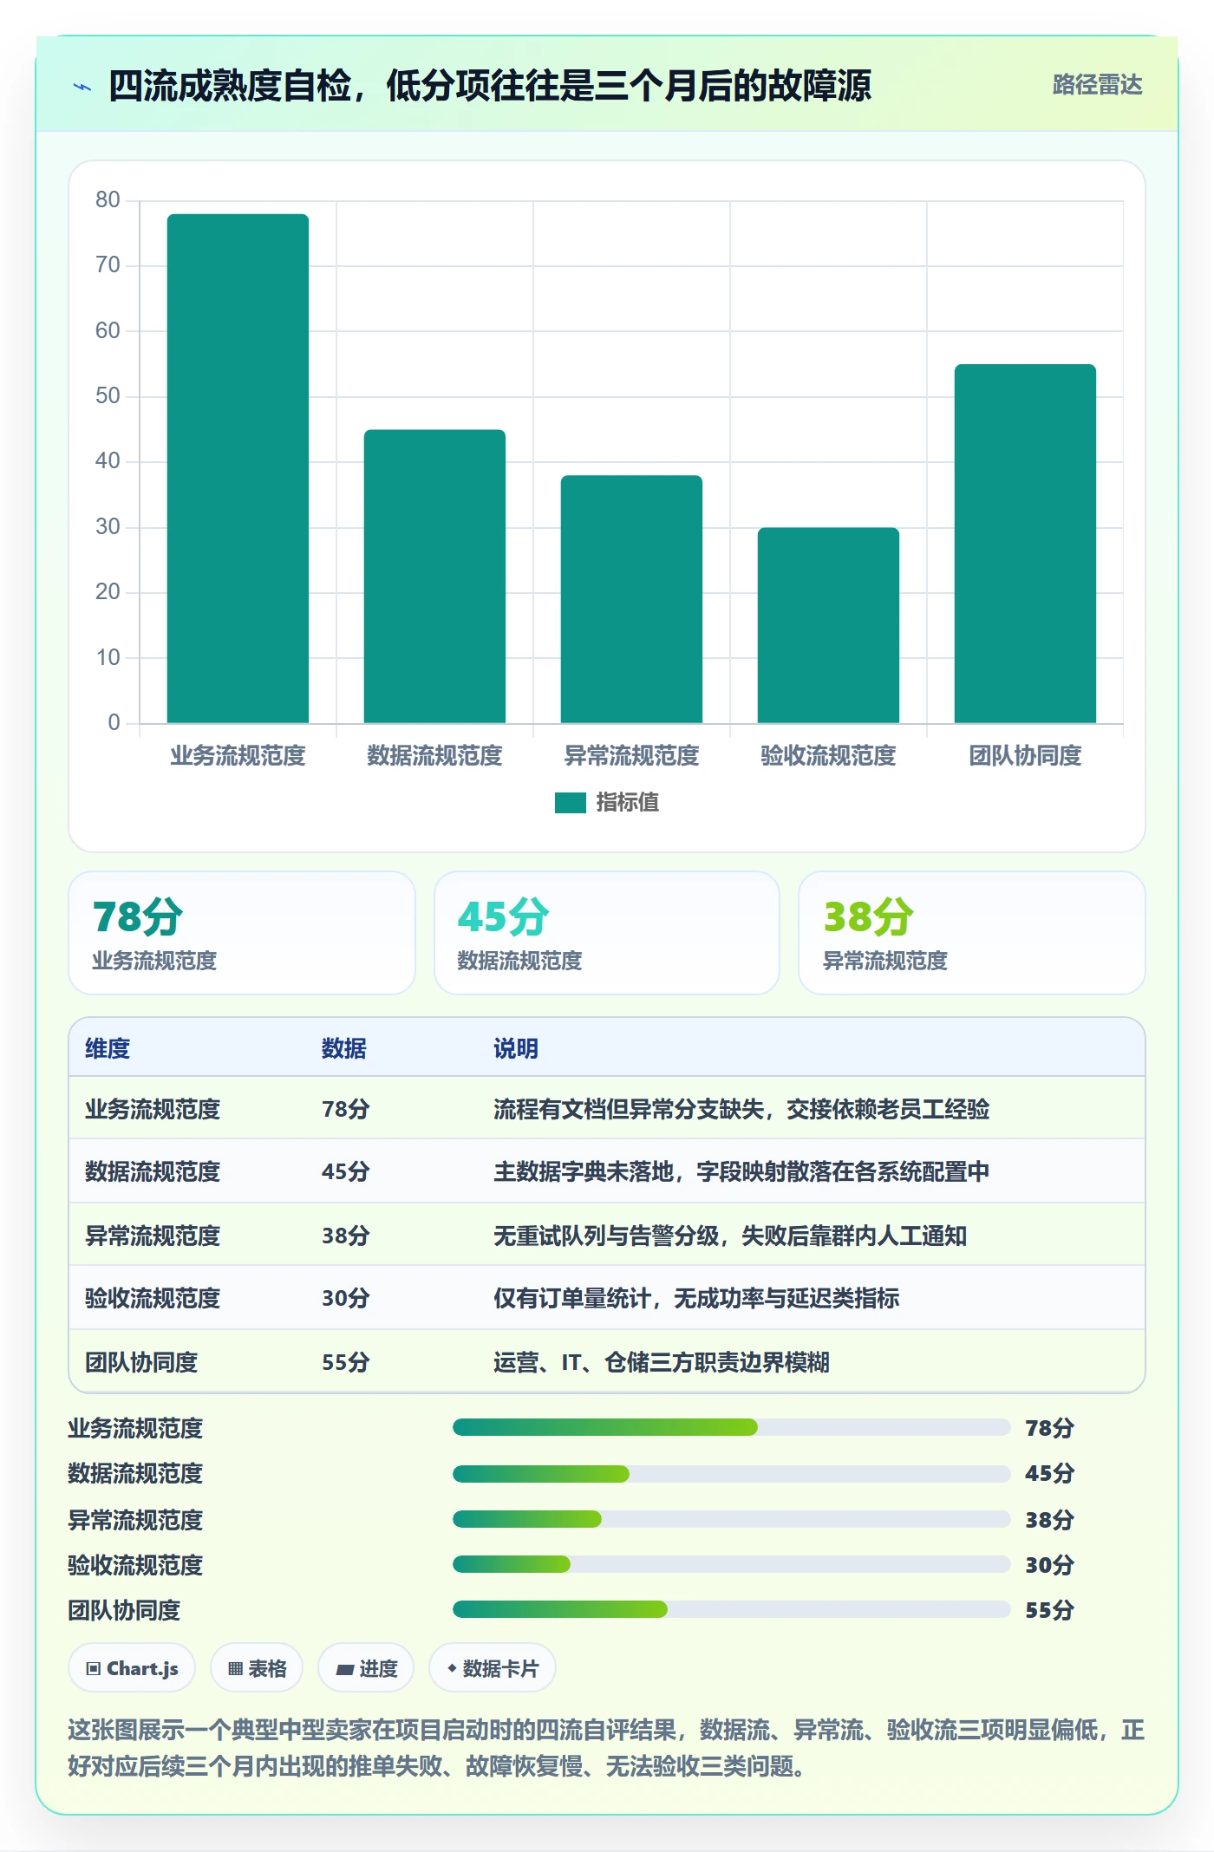The height and width of the screenshot is (1852, 1214).
Task: Click table cell 主数据字典未落地，字段映射散落在各系统配置中
Action: 741,1171
